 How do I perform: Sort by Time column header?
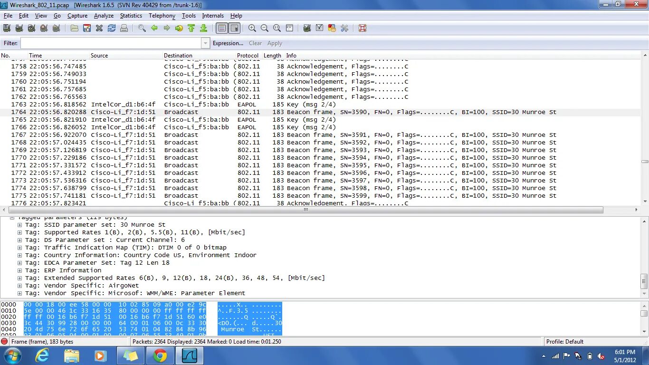point(59,56)
